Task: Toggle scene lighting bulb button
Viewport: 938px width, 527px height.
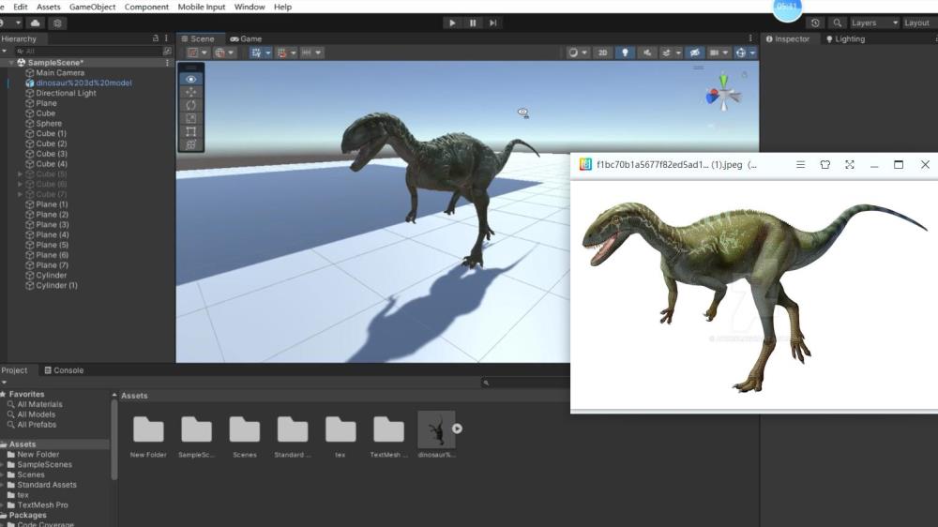Action: [x=626, y=53]
